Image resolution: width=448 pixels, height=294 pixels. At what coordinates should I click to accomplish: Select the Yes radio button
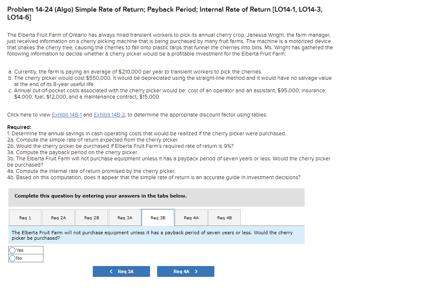tap(12, 250)
